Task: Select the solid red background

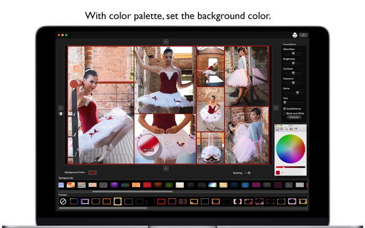Action: point(147,185)
